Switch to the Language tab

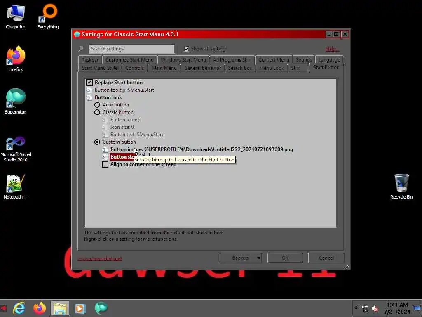click(x=329, y=59)
